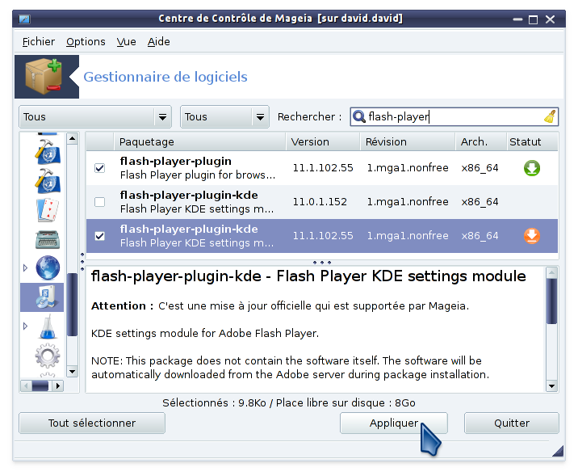
Task: Click version 11.1.102.55 in flash-player-plugin row
Action: tap(323, 168)
